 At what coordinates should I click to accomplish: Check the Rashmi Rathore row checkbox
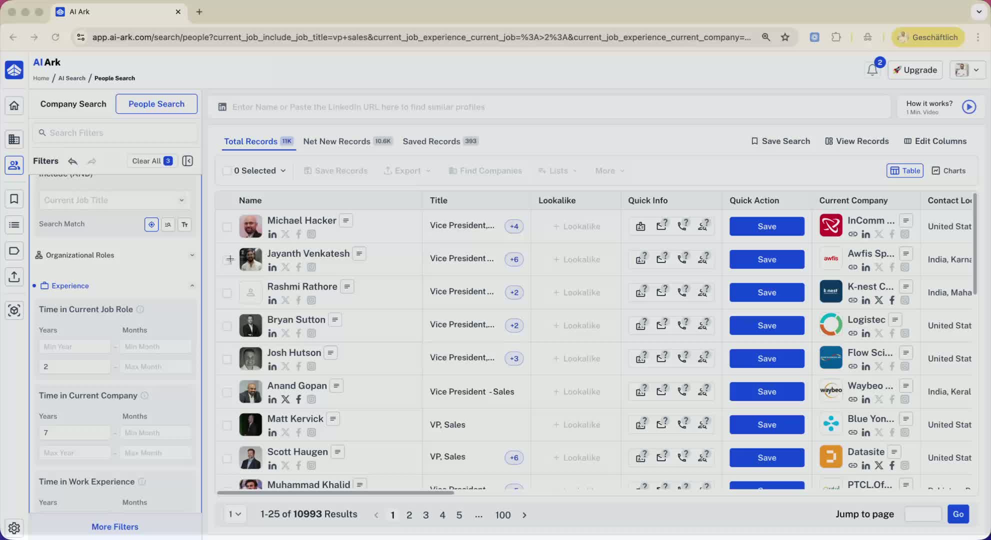[227, 293]
